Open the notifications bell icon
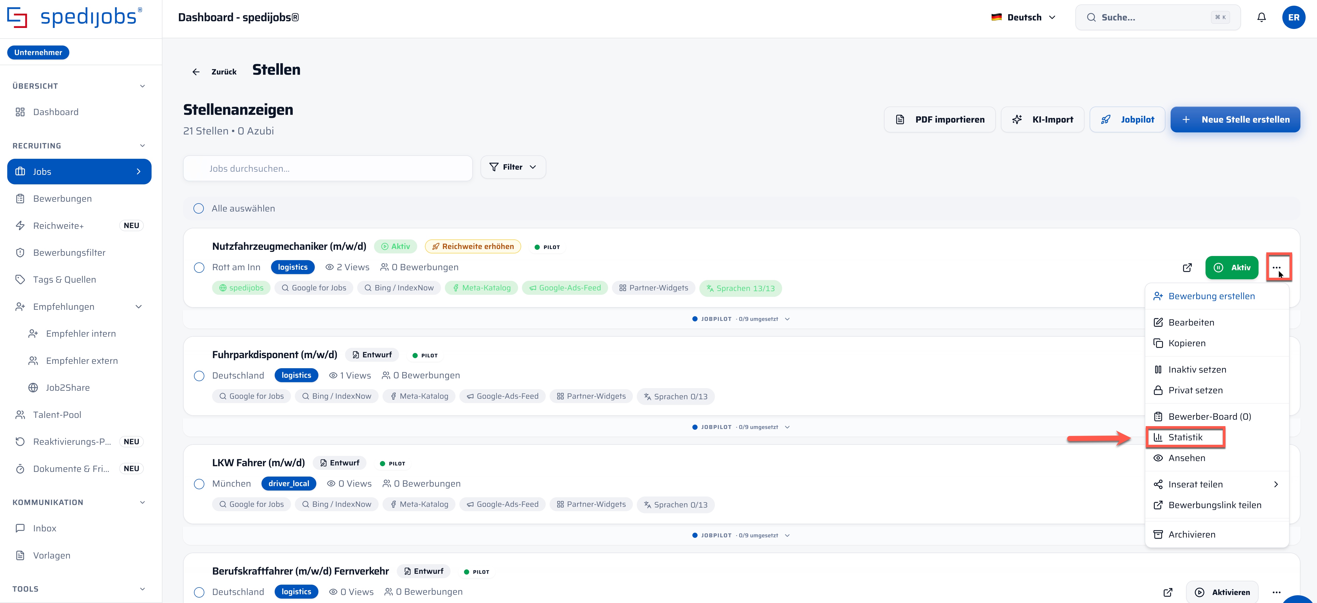1317x603 pixels. (1261, 17)
